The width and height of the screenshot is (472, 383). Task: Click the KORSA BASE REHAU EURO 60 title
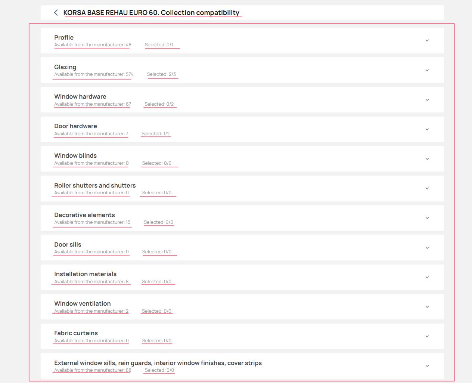pos(151,13)
